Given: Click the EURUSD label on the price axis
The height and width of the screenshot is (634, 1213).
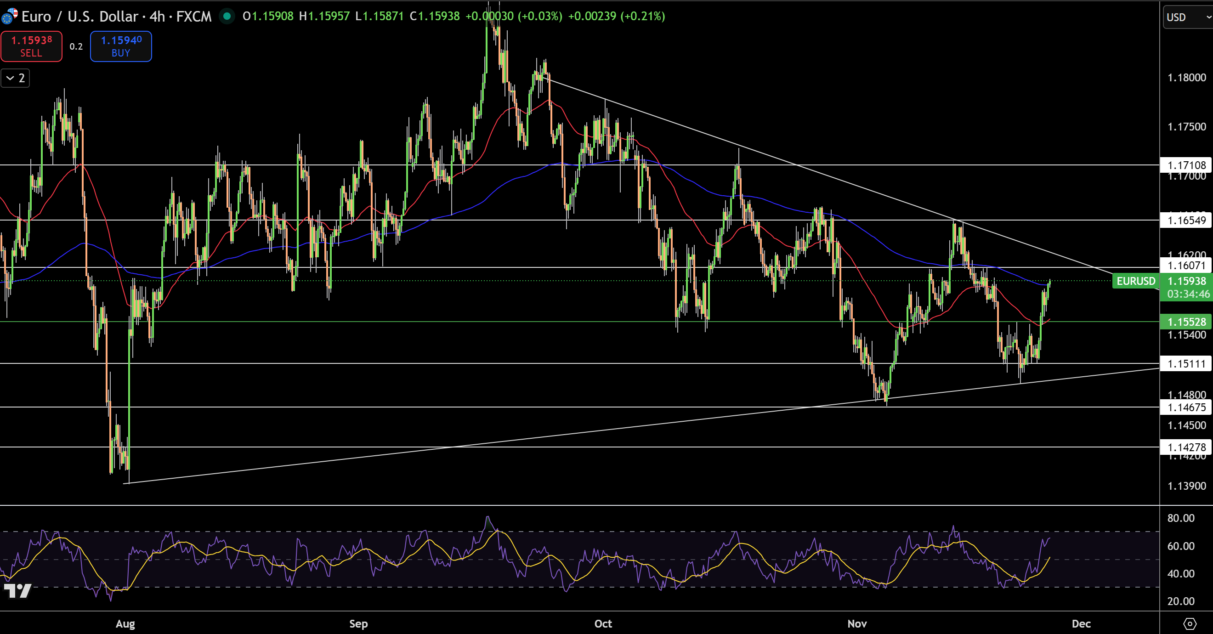Looking at the screenshot, I should pos(1135,282).
